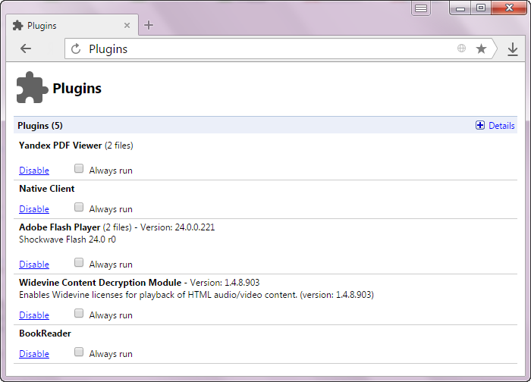Click Widevine Content Decryption Module name
This screenshot has height=382, width=531.
point(100,283)
